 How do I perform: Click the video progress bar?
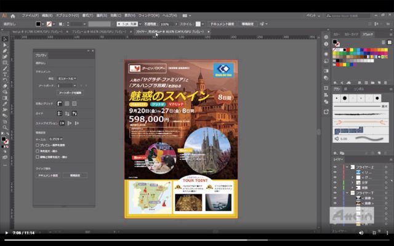point(197,240)
